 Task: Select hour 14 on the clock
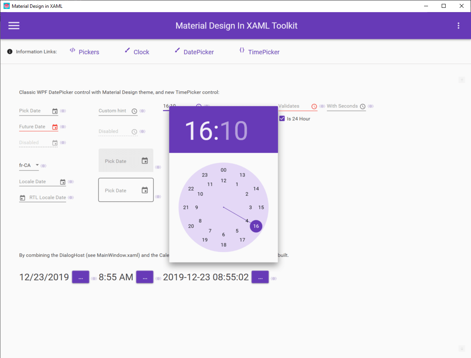click(x=256, y=189)
